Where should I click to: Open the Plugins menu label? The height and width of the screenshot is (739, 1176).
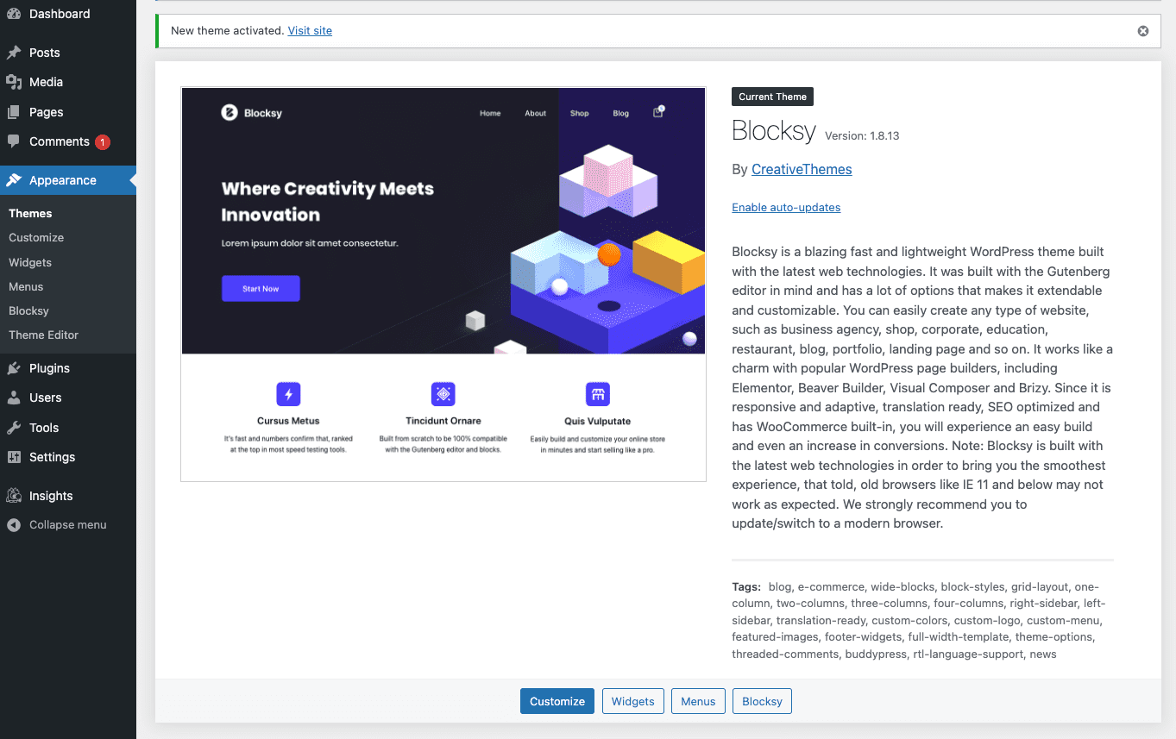[x=49, y=368]
